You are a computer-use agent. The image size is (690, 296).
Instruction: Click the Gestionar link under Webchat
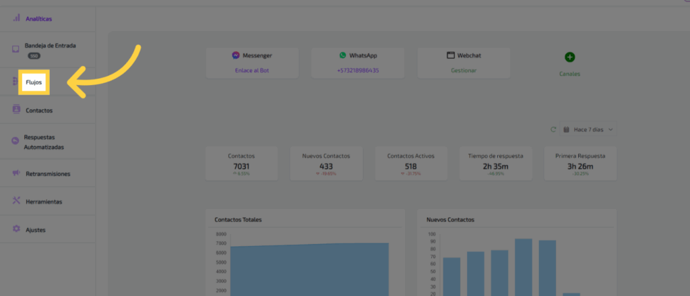(x=464, y=70)
